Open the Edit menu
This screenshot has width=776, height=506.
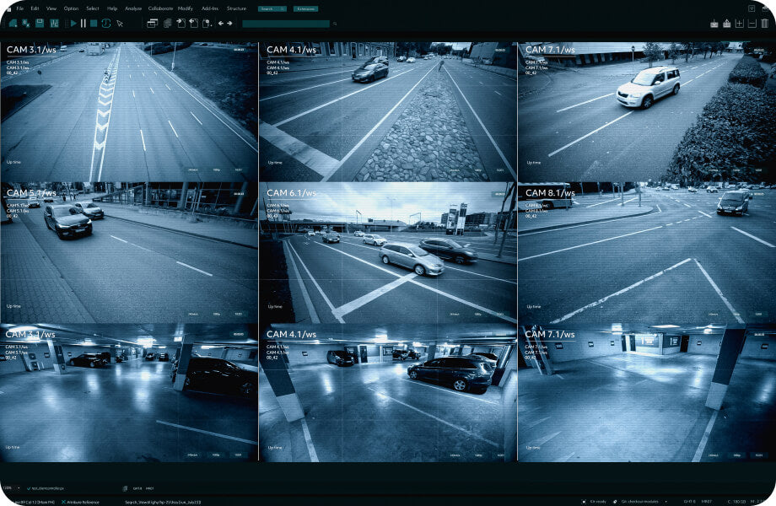[x=35, y=8]
